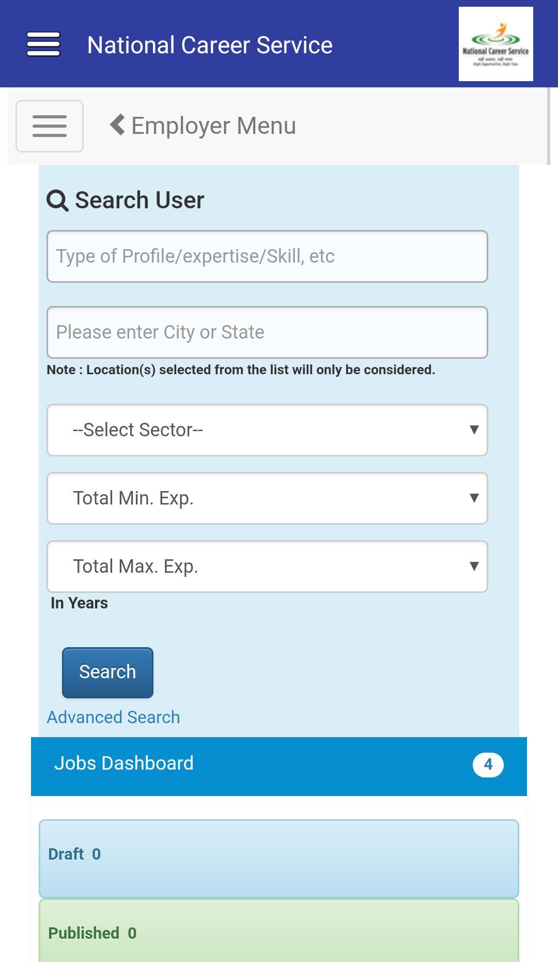Screen dimensions: 558x962
Task: Tap the National Career Service logo
Action: 495,44
